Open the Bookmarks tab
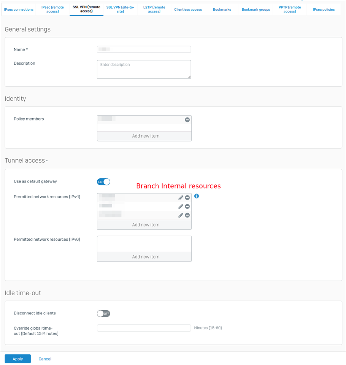 [222, 10]
